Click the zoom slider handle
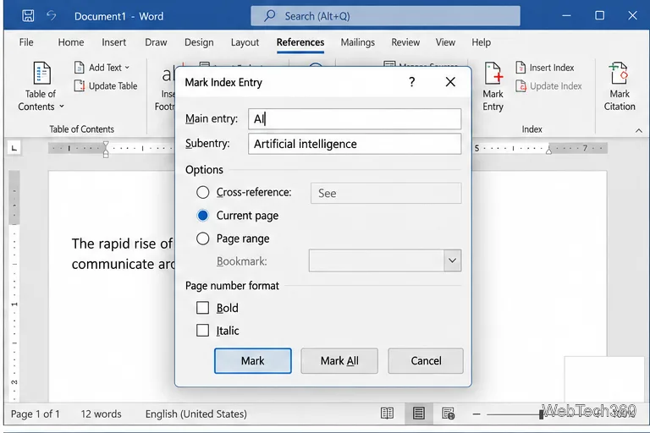This screenshot has height=433, width=650. (x=541, y=414)
